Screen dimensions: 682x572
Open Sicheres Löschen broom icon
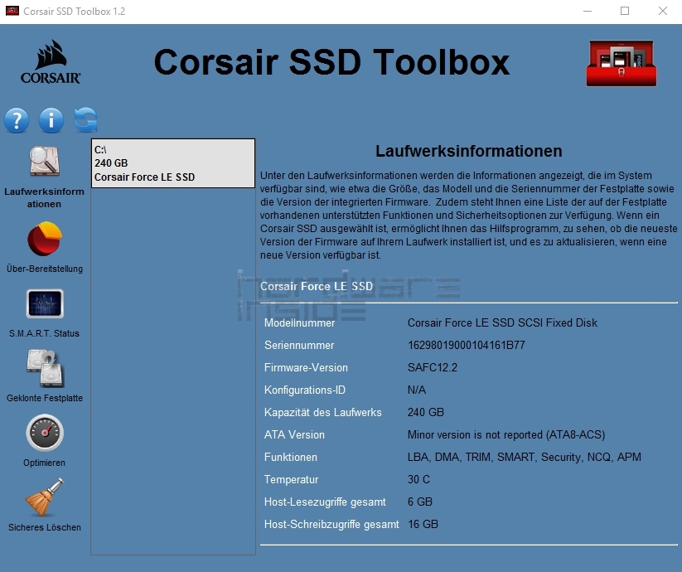coord(45,497)
